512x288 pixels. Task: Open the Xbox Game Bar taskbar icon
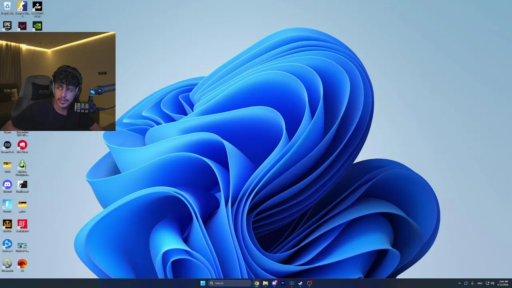tap(292, 283)
